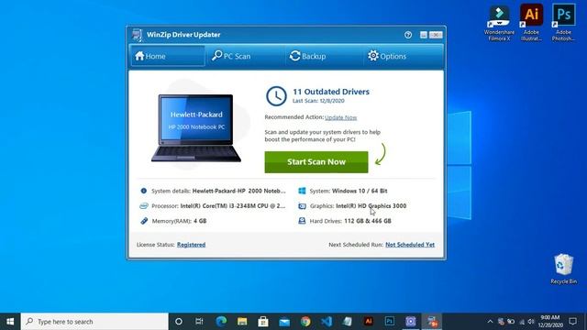Screen dimensions: 587x330
Task: Open Illustrator from the taskbar
Action: click(x=369, y=322)
